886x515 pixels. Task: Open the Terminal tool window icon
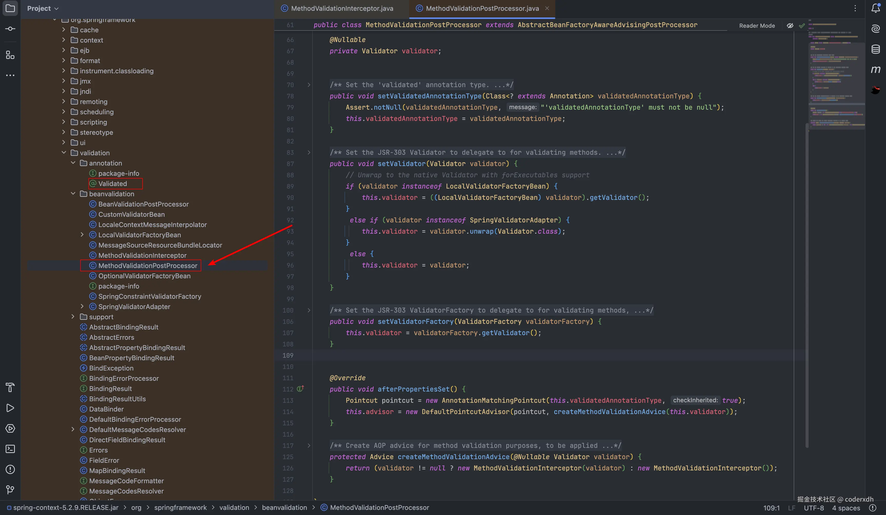pos(10,449)
